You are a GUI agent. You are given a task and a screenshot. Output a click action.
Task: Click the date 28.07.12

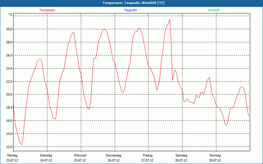(181, 160)
